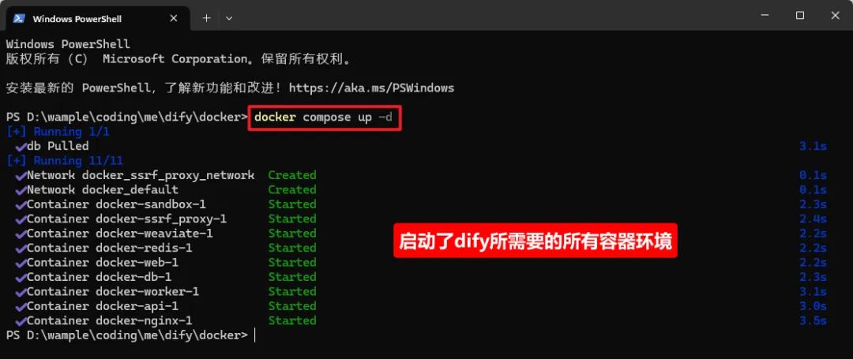The height and width of the screenshot is (359, 853).
Task: Click the Running 11/11 status line
Action: (x=65, y=161)
